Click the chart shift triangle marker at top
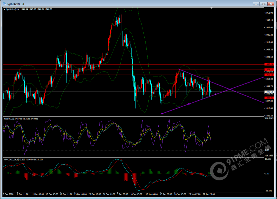 point(211,8)
